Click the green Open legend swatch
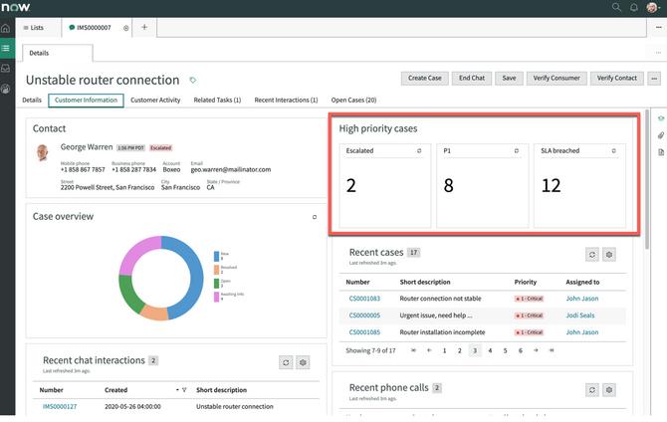Screen dimensions: 667x422 (x=216, y=283)
